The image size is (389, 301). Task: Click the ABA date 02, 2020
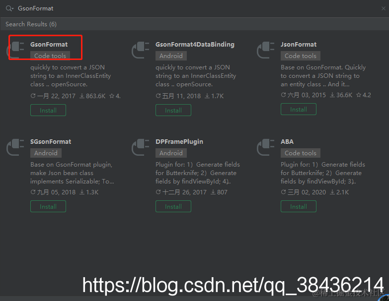[x=304, y=192]
